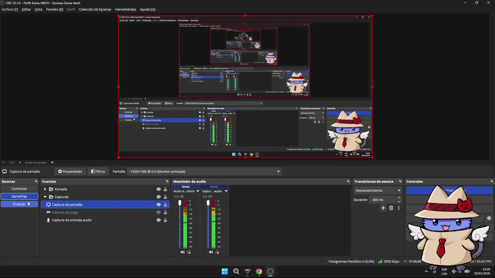Increase transition duration with up arrow
This screenshot has width=495, height=278.
[399, 198]
